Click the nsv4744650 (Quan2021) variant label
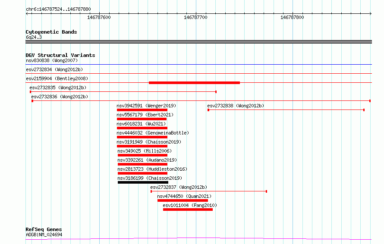This screenshot has width=384, height=244. point(184,196)
